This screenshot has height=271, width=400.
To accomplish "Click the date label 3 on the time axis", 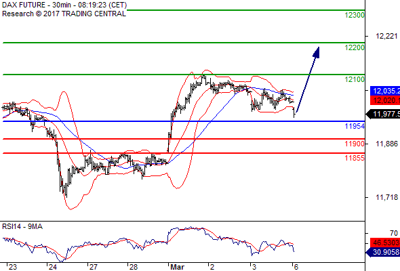I will click(254, 267).
